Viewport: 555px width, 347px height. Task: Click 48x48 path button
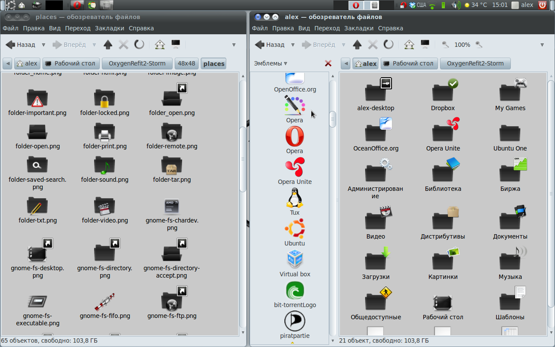tap(187, 63)
